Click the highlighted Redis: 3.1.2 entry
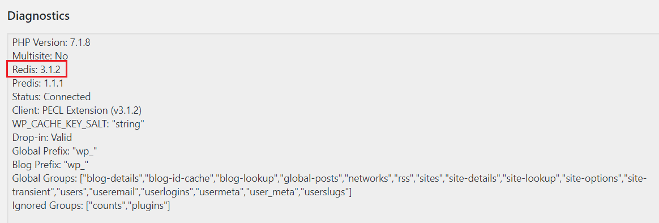Screen dimensions: 659x223 click(x=37, y=70)
